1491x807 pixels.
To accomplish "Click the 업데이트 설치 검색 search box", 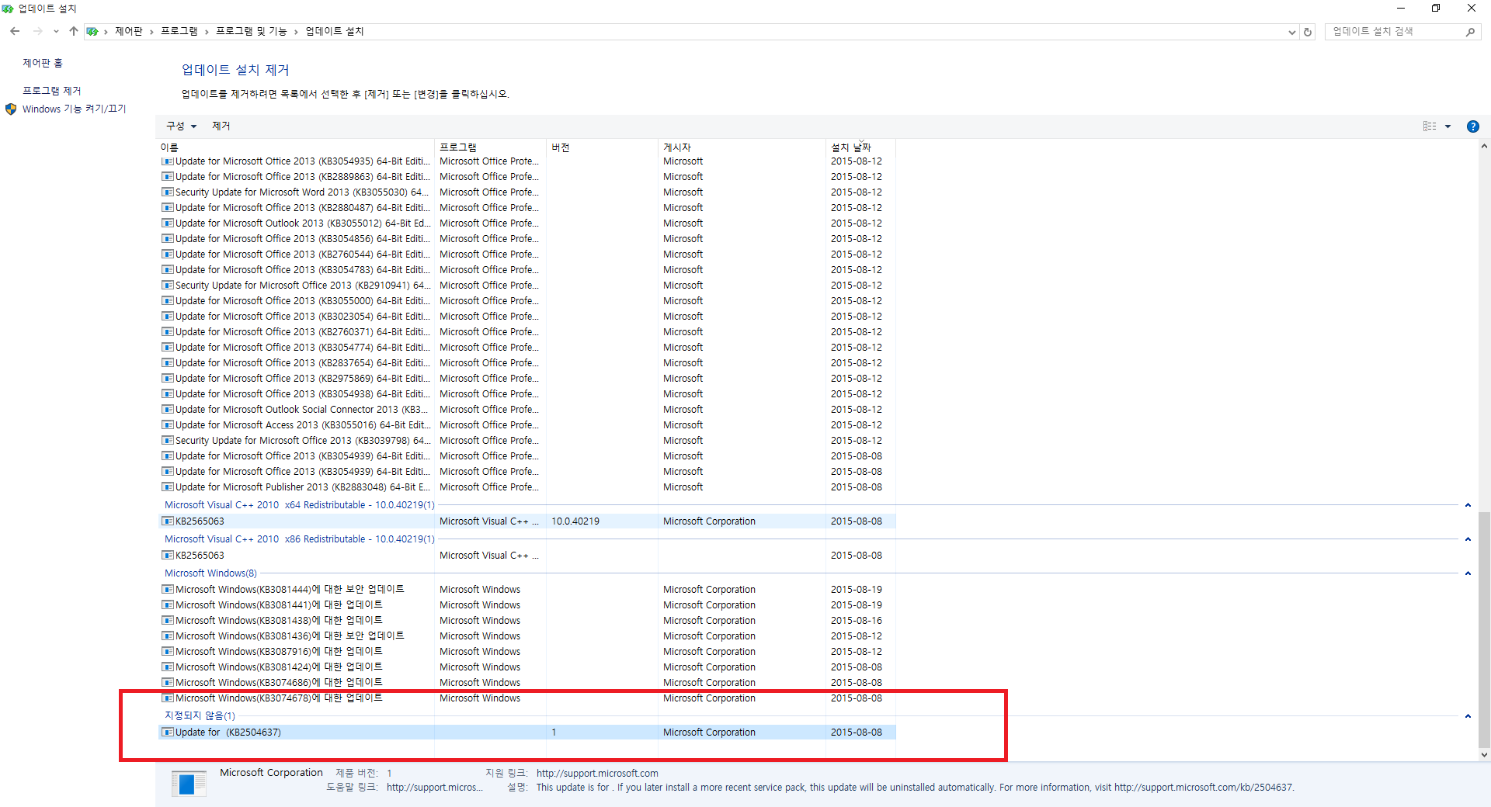I will 1395,32.
